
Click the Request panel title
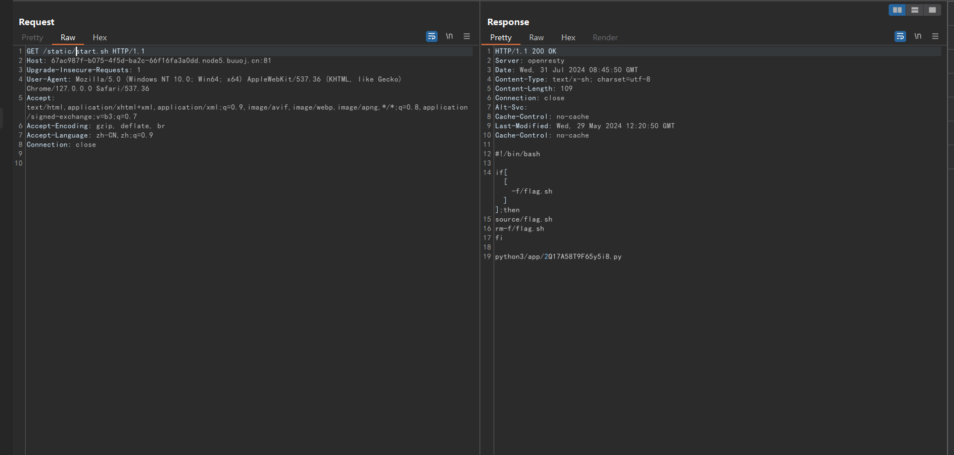pos(36,22)
